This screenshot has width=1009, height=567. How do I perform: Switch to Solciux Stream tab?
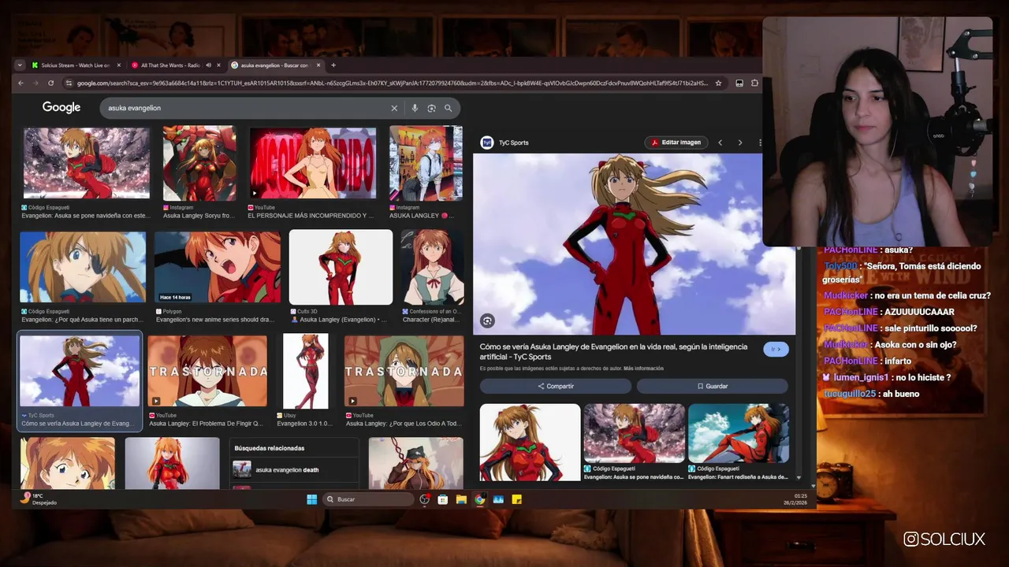[x=76, y=65]
